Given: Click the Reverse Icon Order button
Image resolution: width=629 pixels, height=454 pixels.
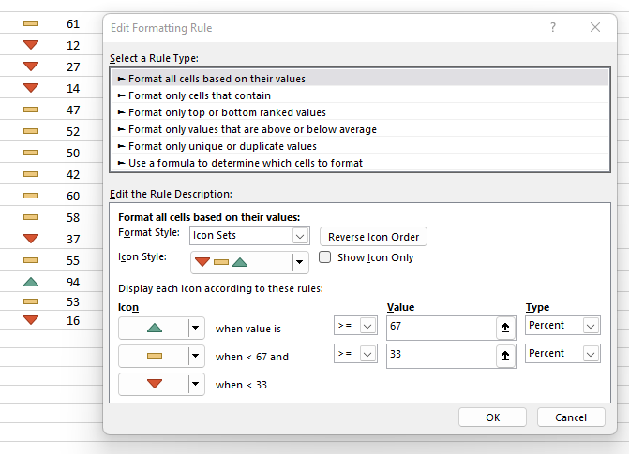Looking at the screenshot, I should 373,237.
